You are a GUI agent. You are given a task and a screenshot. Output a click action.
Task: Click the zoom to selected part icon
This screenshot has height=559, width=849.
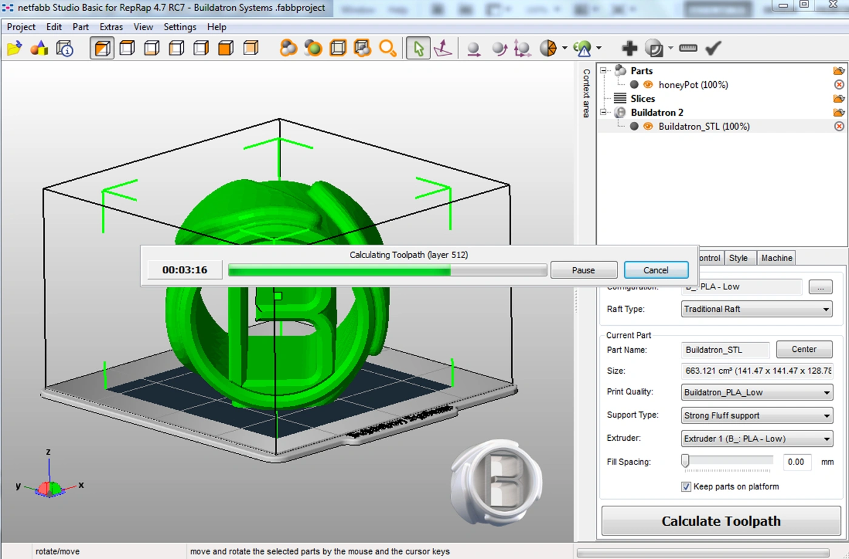click(x=313, y=48)
